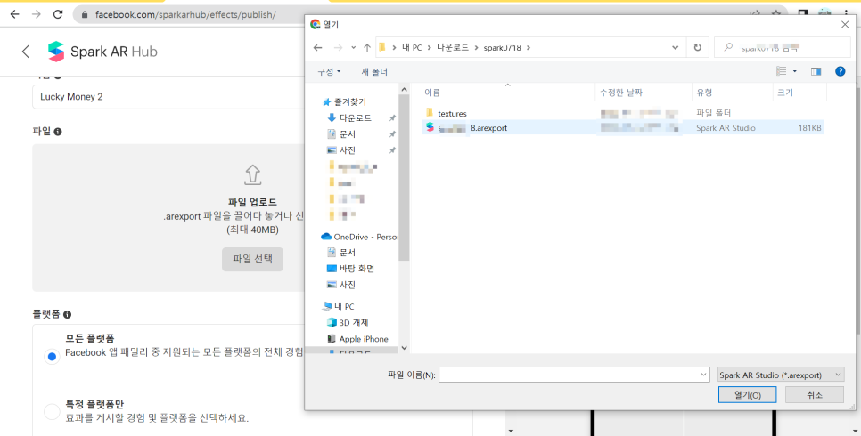Select 다운로드 under 즐겨찾기
The image size is (861, 436).
click(x=356, y=118)
